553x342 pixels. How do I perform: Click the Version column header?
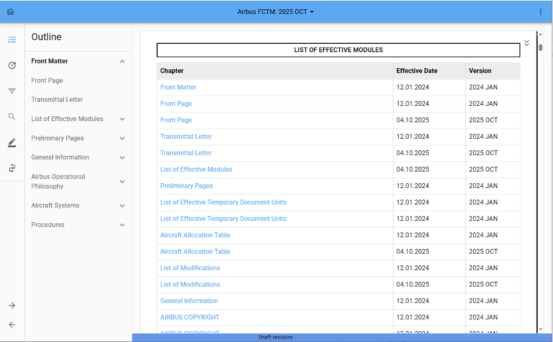[x=493, y=71]
